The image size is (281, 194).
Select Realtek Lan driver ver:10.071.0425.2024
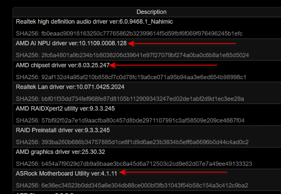70,87
